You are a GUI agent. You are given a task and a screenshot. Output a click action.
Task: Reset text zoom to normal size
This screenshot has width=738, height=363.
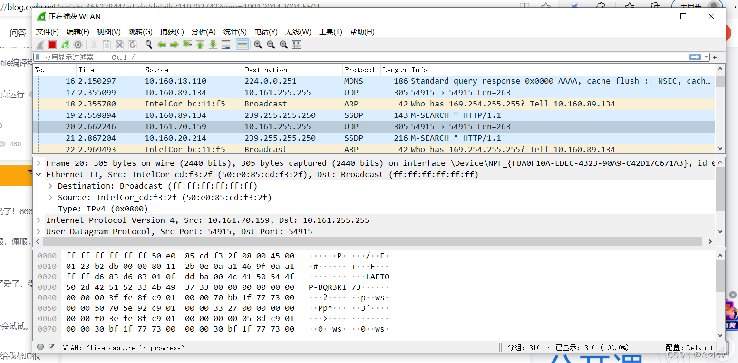(284, 45)
